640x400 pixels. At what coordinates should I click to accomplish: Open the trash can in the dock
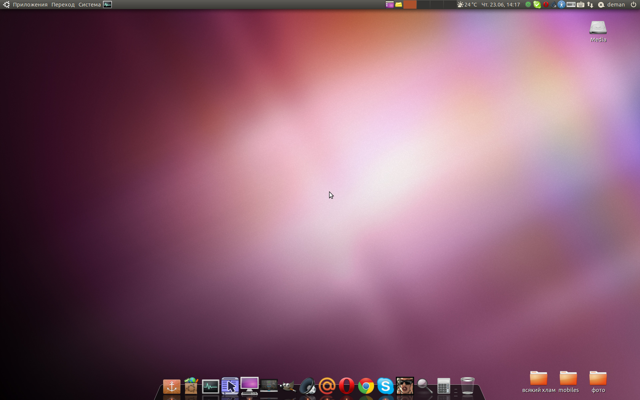coord(467,386)
